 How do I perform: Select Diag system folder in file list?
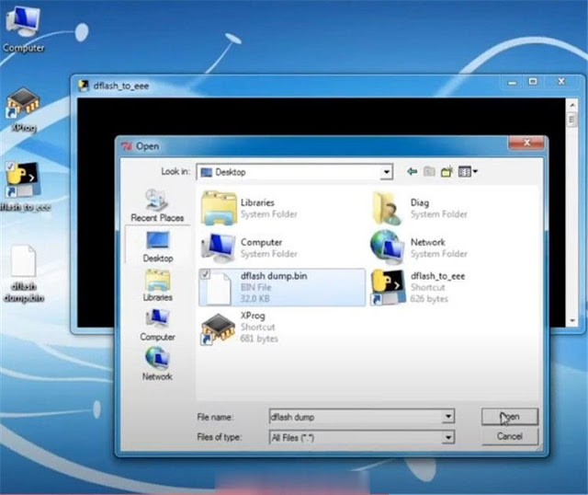(420, 208)
